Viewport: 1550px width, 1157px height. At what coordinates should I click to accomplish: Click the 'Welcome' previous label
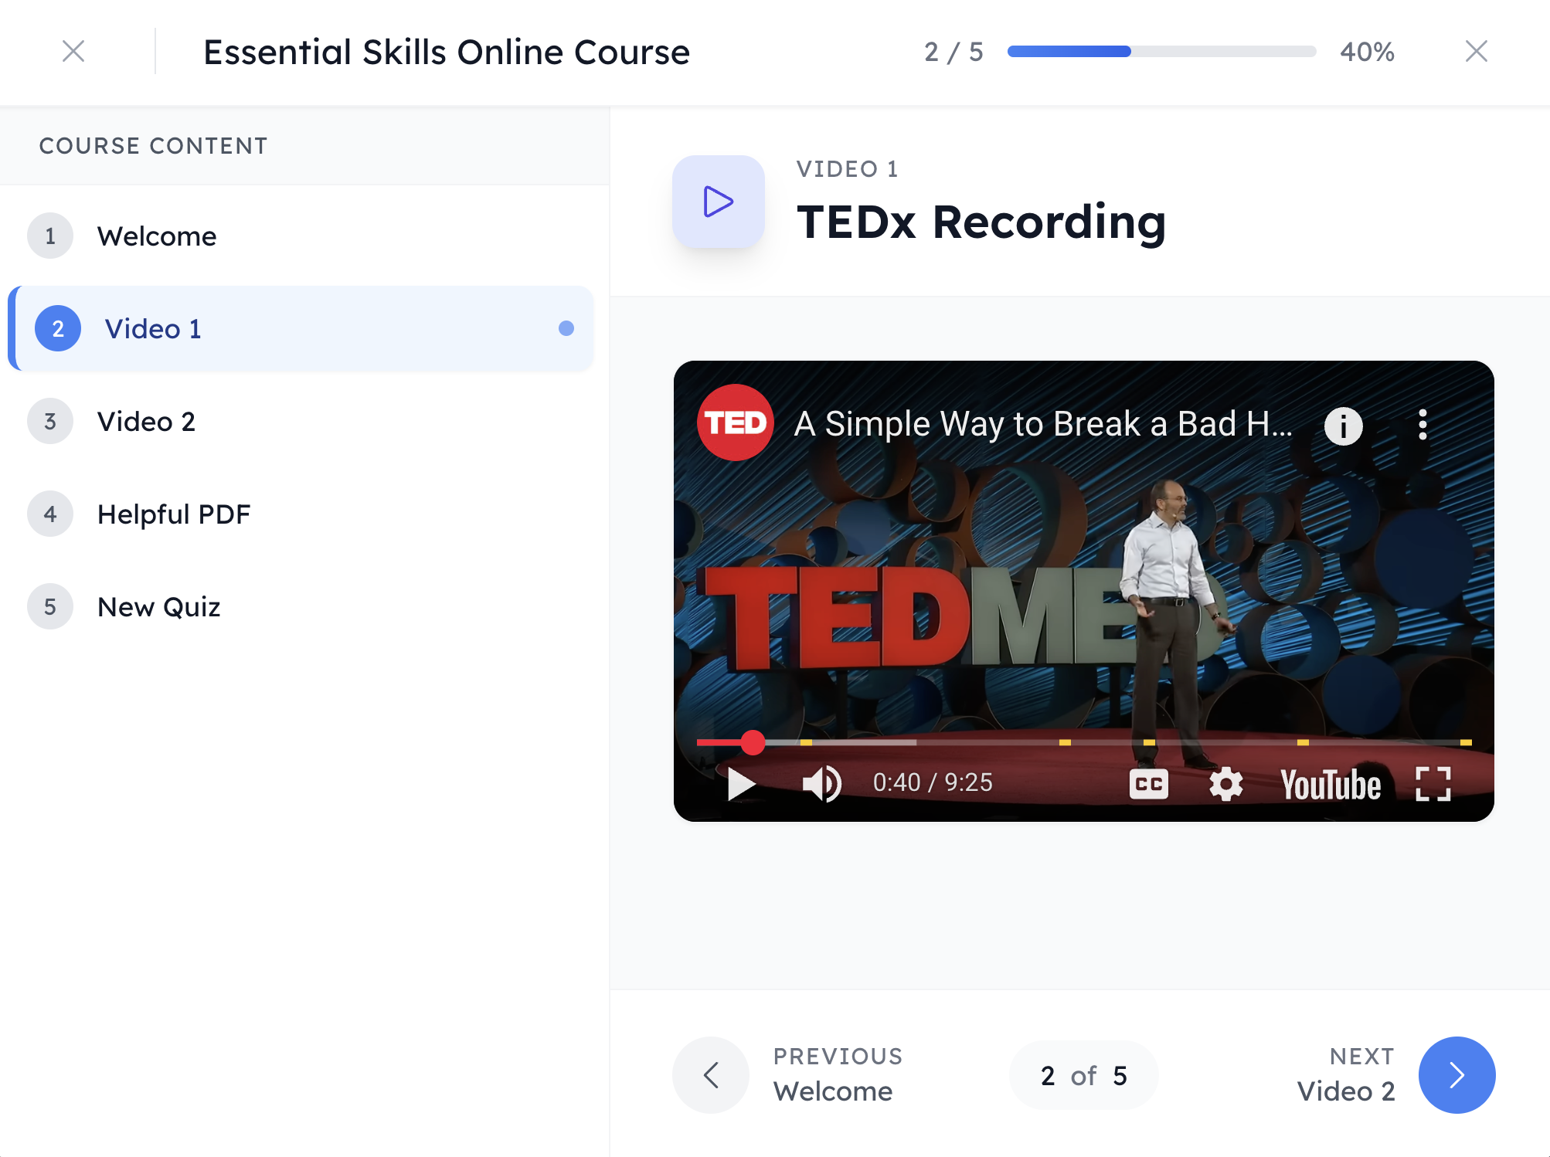point(833,1091)
